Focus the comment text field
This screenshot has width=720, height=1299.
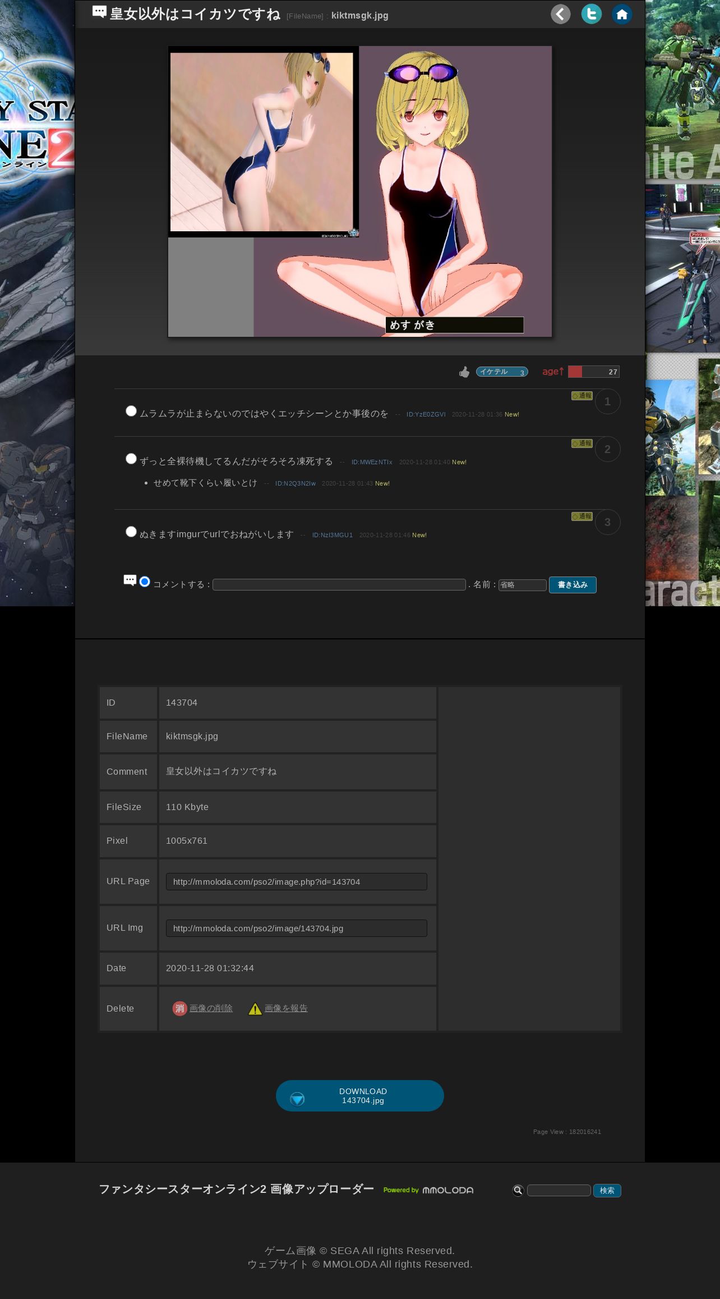[x=339, y=585]
